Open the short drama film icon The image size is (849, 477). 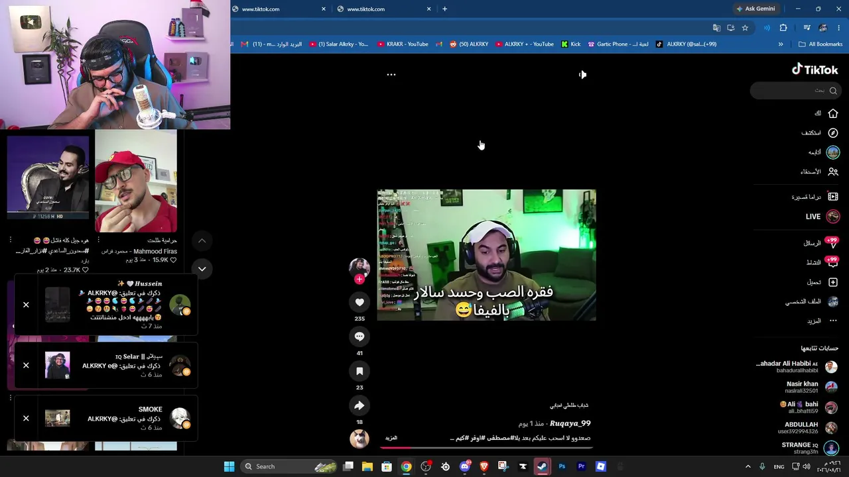(833, 197)
